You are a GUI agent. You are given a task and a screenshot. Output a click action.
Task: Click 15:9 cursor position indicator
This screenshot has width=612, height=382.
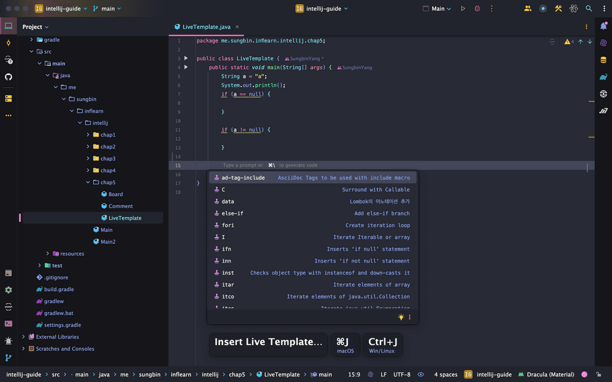coord(354,374)
